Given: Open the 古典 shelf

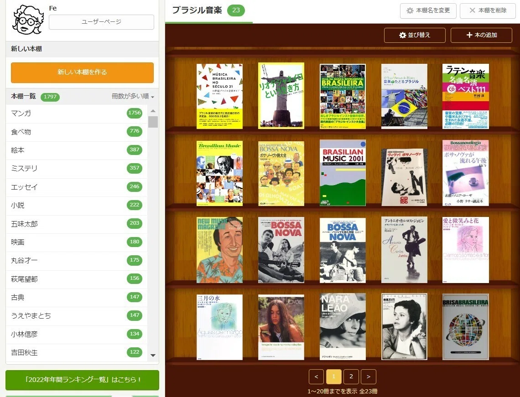Looking at the screenshot, I should (x=77, y=297).
